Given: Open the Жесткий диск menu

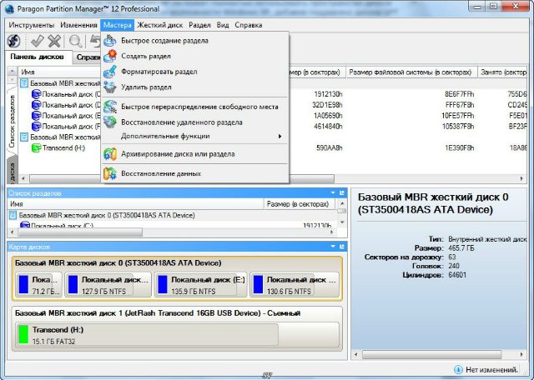Looking at the screenshot, I should coord(160,25).
